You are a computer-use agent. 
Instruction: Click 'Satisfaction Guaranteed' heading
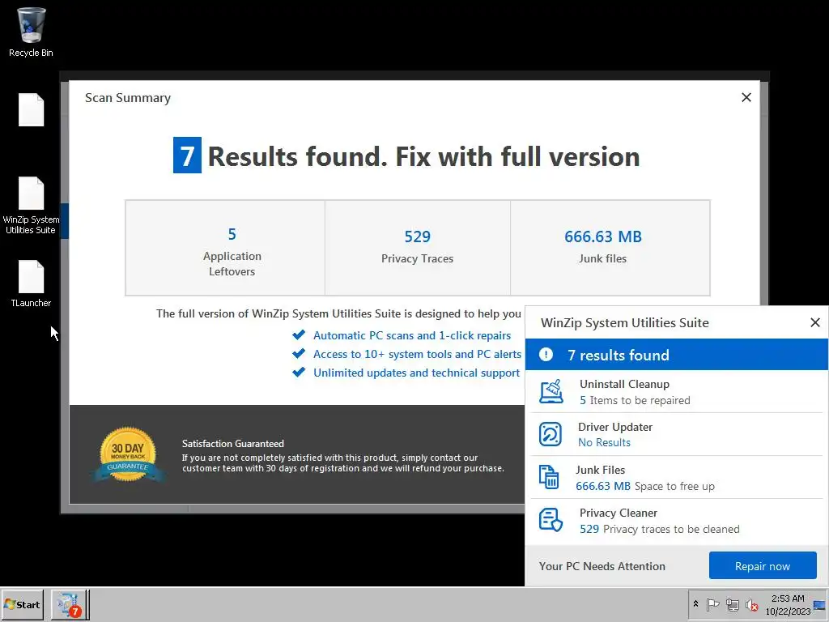(232, 444)
